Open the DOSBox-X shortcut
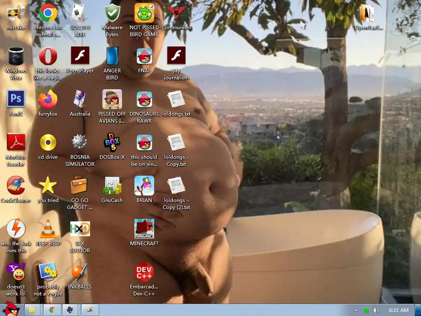 click(x=112, y=147)
